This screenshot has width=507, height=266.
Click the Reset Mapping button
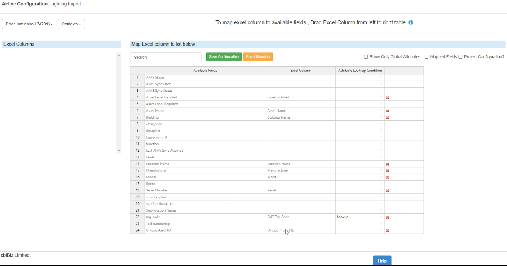tap(258, 57)
